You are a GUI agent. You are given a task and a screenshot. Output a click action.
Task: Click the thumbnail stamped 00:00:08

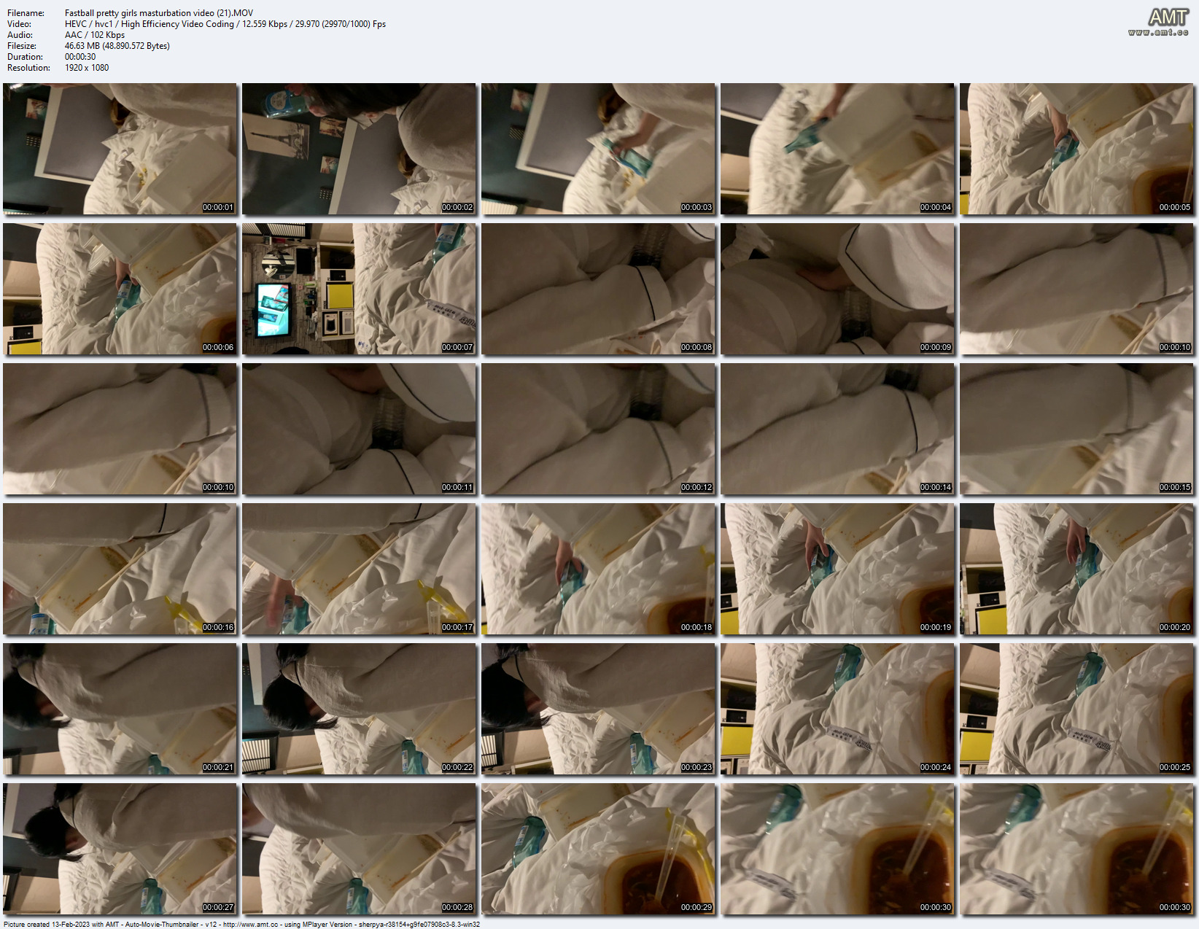[x=599, y=289]
